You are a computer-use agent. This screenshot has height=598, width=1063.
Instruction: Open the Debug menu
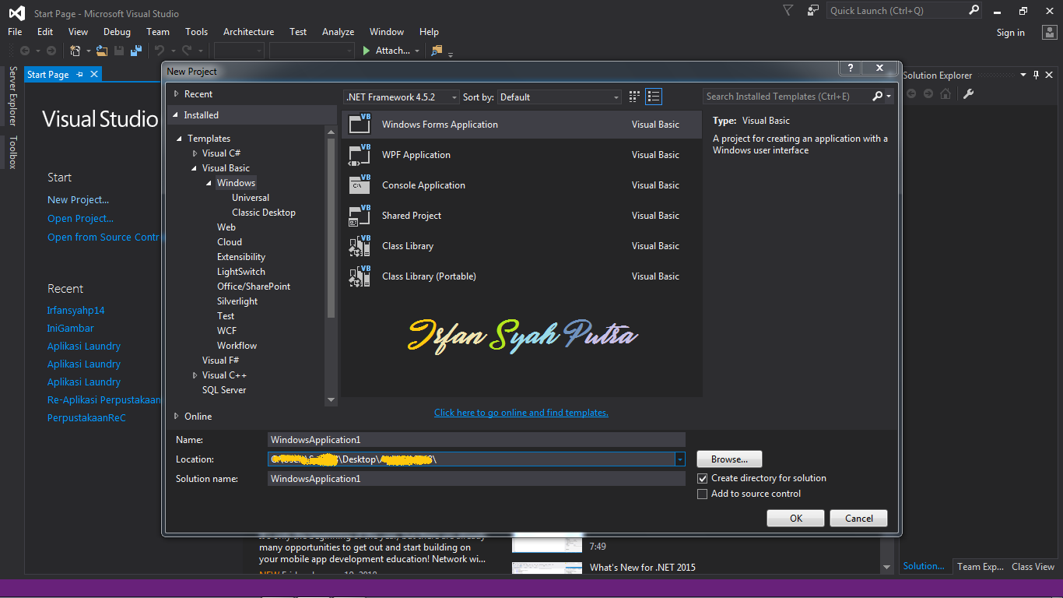tap(118, 32)
